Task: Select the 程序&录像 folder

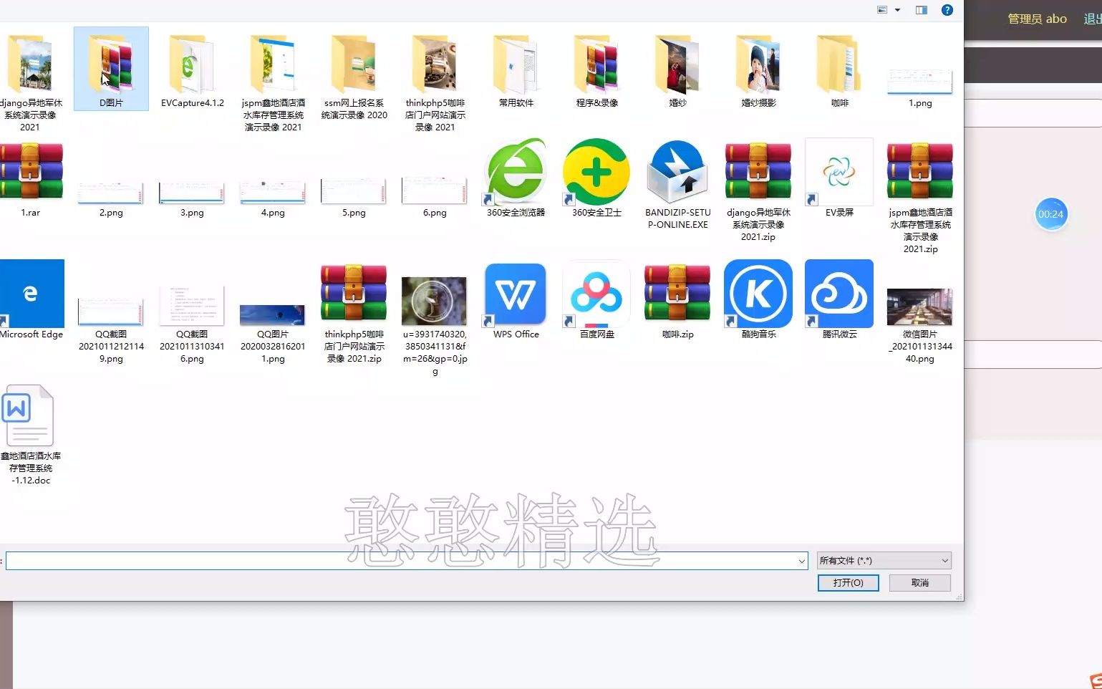Action: (x=596, y=69)
